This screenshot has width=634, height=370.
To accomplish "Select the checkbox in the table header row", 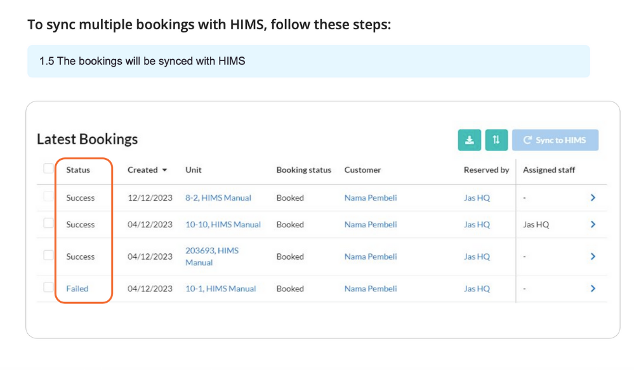I will coord(48,168).
